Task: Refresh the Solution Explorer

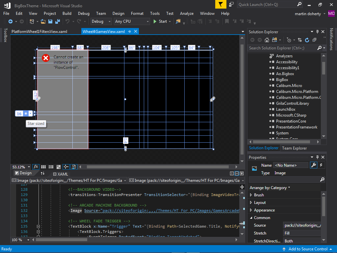Action: pos(307,40)
